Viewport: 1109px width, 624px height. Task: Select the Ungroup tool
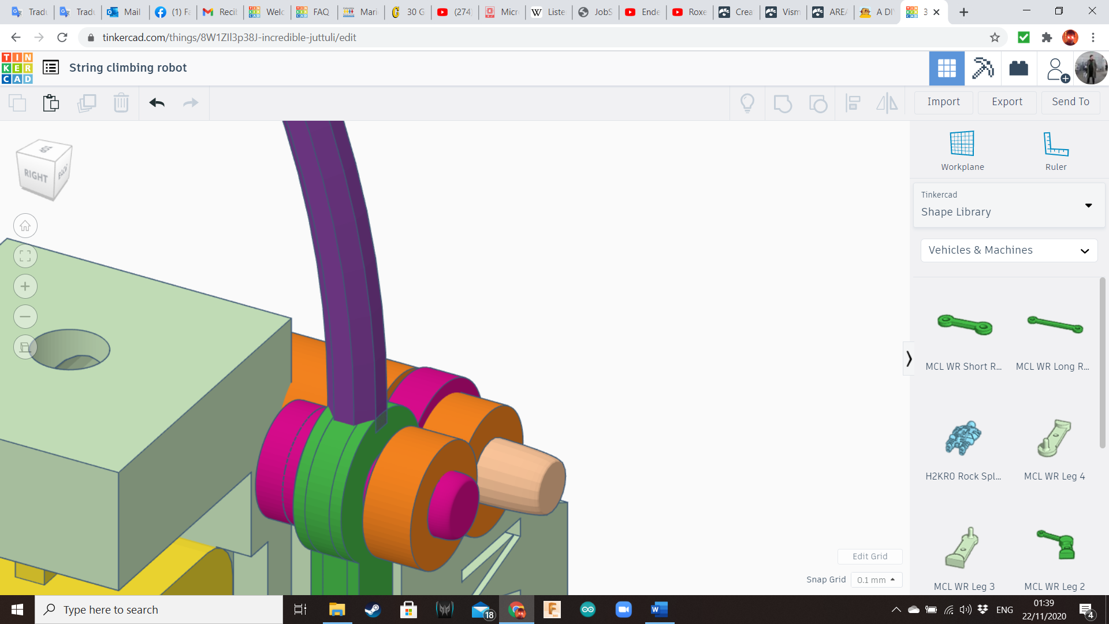[818, 103]
